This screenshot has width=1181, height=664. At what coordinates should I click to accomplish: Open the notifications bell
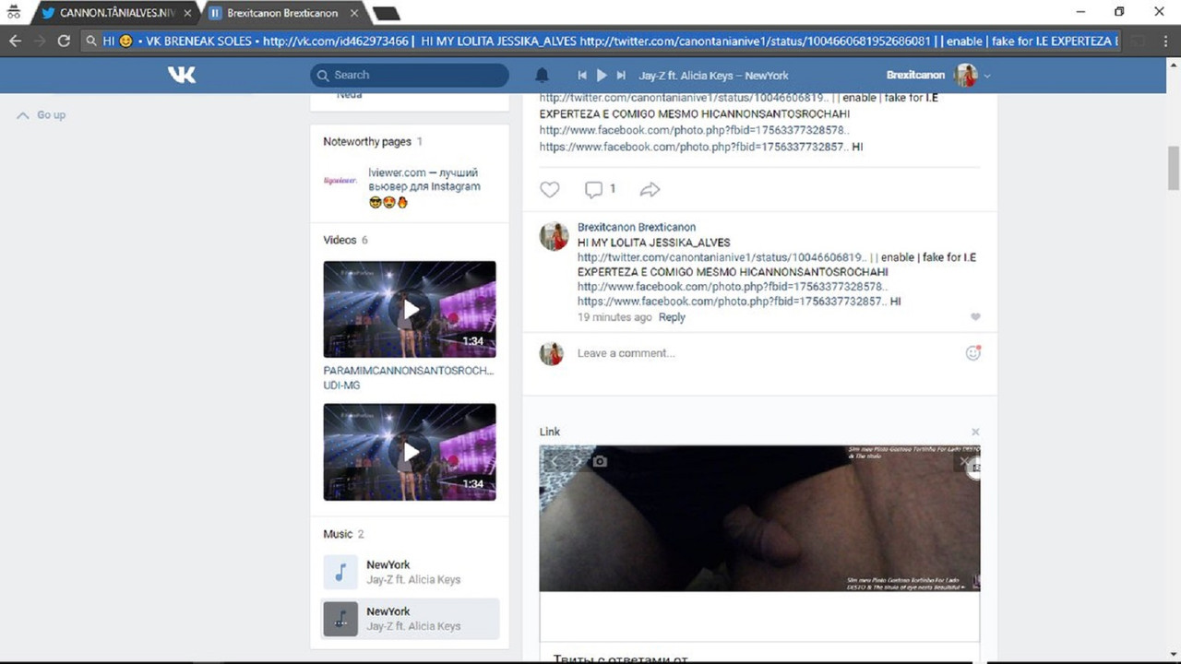point(543,76)
